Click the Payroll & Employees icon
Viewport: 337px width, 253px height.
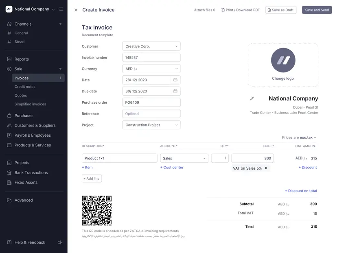pos(9,135)
